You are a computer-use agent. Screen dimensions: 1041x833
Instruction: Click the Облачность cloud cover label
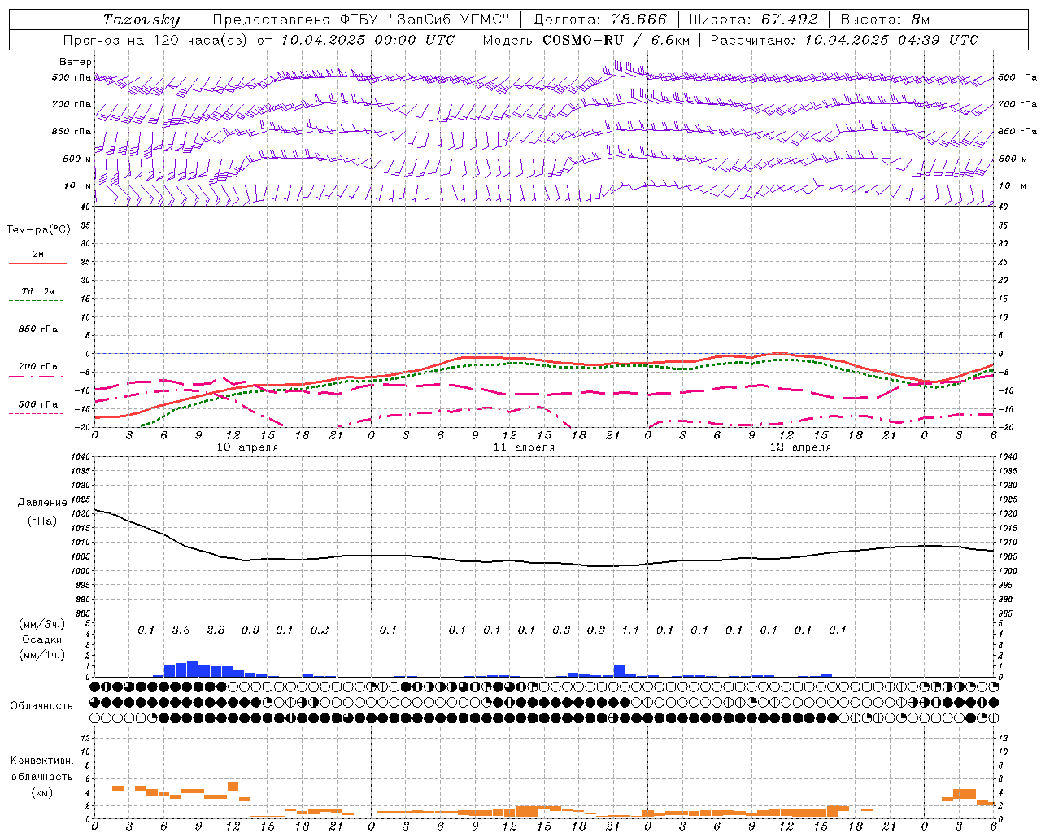tap(41, 706)
